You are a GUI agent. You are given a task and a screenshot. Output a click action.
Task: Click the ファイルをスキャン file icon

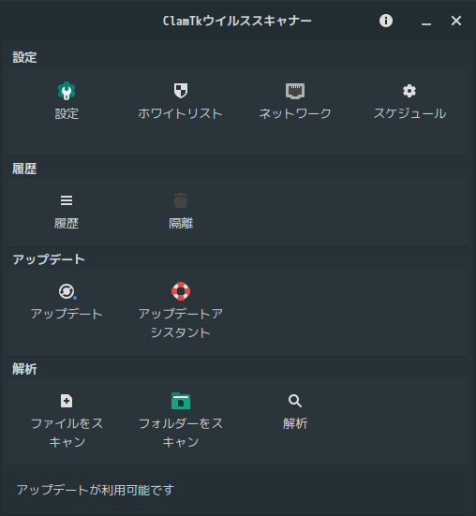point(67,401)
